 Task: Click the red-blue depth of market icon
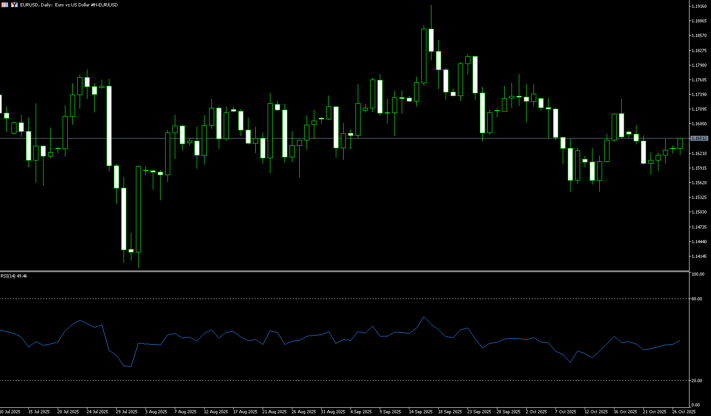[x=14, y=5]
